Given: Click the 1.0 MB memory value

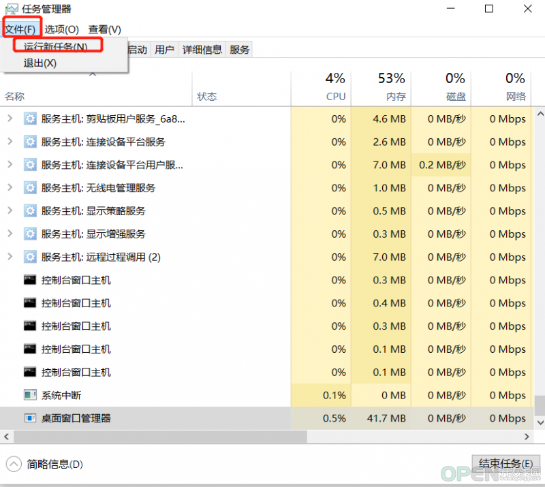Looking at the screenshot, I should pos(389,188).
